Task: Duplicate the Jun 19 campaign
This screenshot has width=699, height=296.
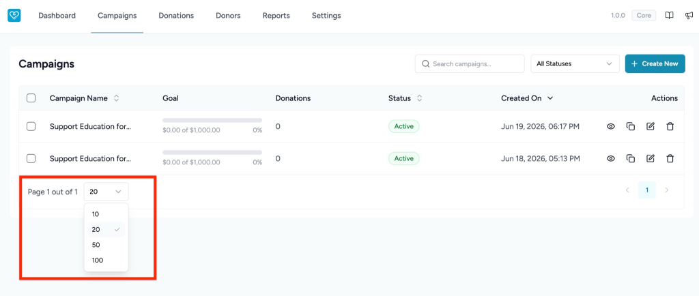Action: 630,126
